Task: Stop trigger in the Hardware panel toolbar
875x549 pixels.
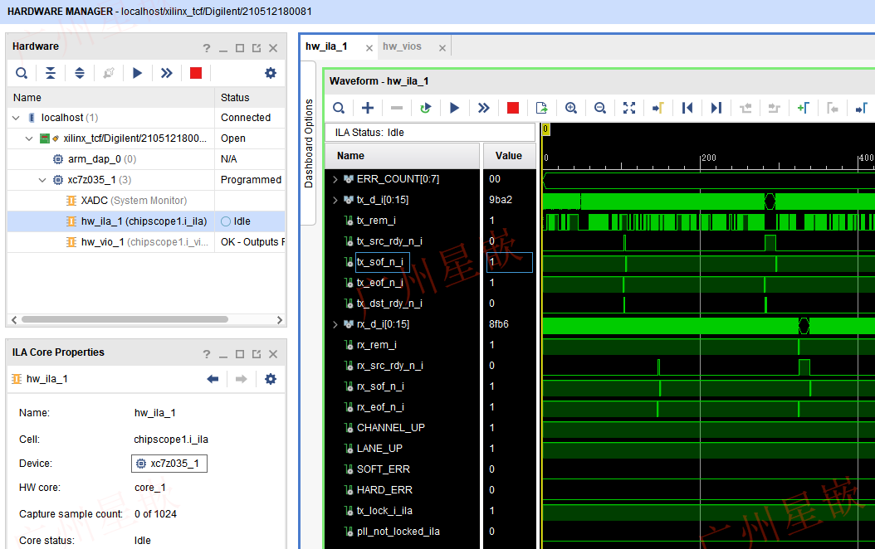Action: (x=195, y=73)
